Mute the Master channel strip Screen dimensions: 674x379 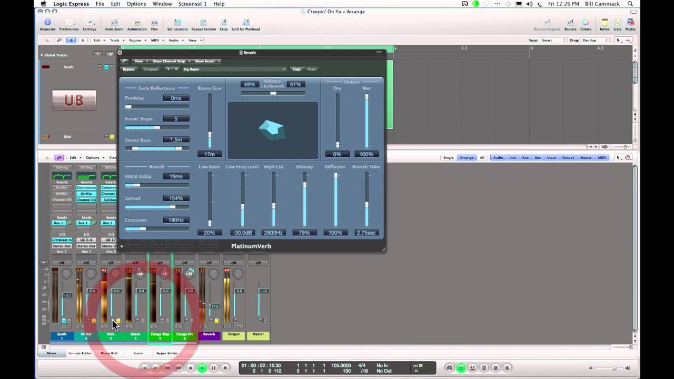click(260, 321)
